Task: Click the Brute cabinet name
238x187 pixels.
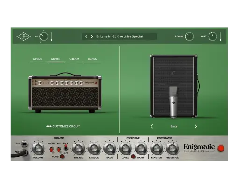Action: 174,126
